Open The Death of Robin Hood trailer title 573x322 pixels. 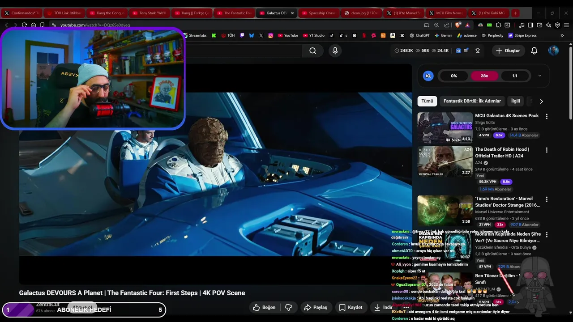pyautogui.click(x=502, y=153)
